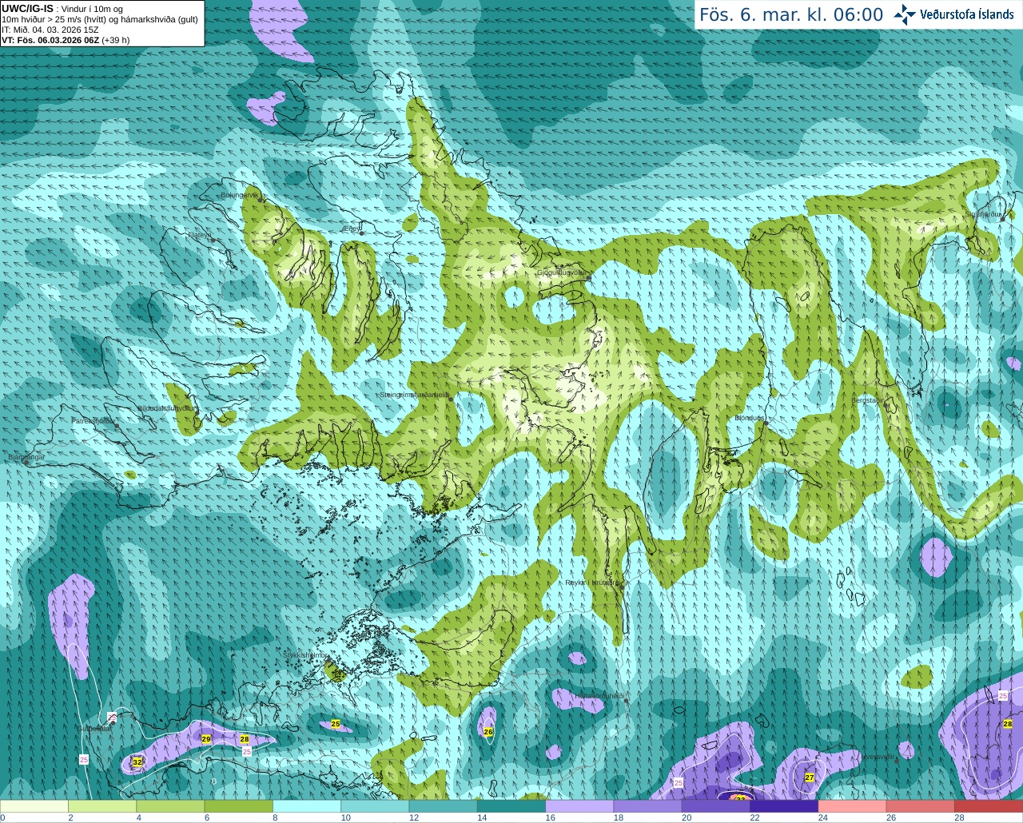
Task: Select the 22–24 m/s dark indigo legend swatch
Action: [784, 806]
